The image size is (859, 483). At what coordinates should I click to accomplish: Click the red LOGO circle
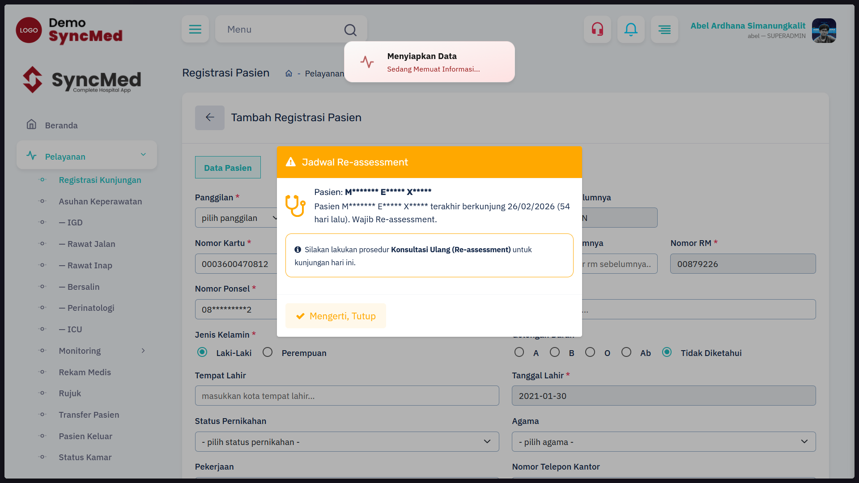(29, 30)
